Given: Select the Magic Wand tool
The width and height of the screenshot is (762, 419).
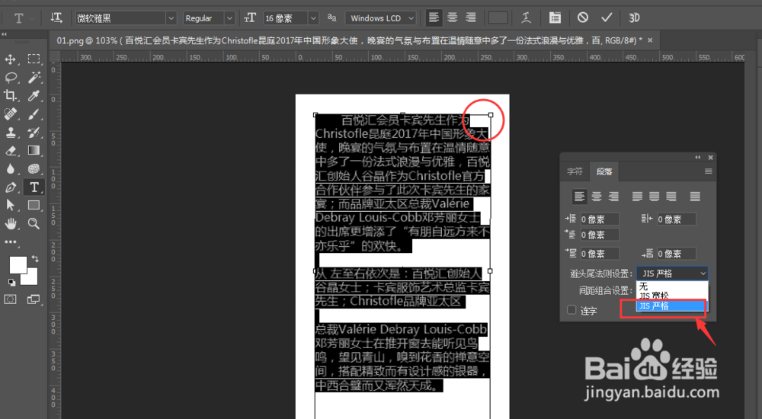Looking at the screenshot, I should (34, 77).
